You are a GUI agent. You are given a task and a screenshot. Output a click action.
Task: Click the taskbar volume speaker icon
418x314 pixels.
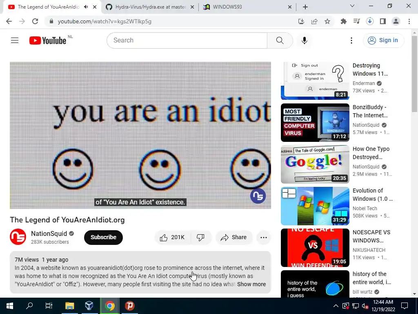[x=365, y=306]
